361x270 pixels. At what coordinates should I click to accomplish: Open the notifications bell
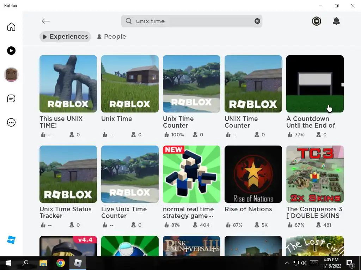point(336,21)
